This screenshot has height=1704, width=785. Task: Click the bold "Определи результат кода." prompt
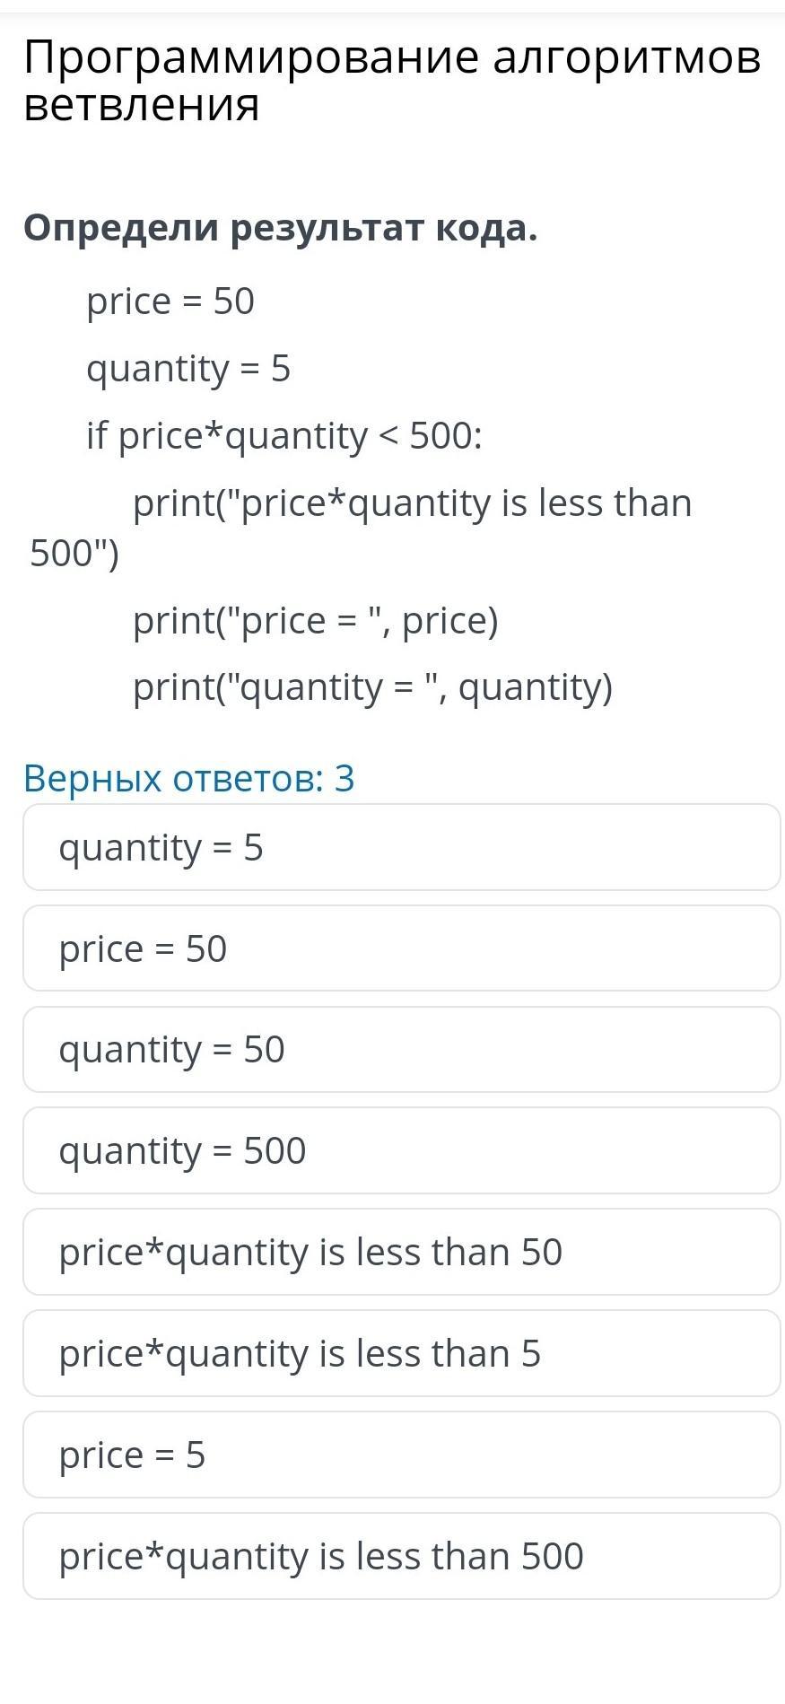point(281,229)
